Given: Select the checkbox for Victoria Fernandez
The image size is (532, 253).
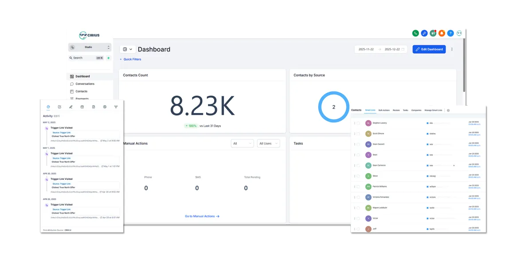Looking at the screenshot, I should 358,197.
